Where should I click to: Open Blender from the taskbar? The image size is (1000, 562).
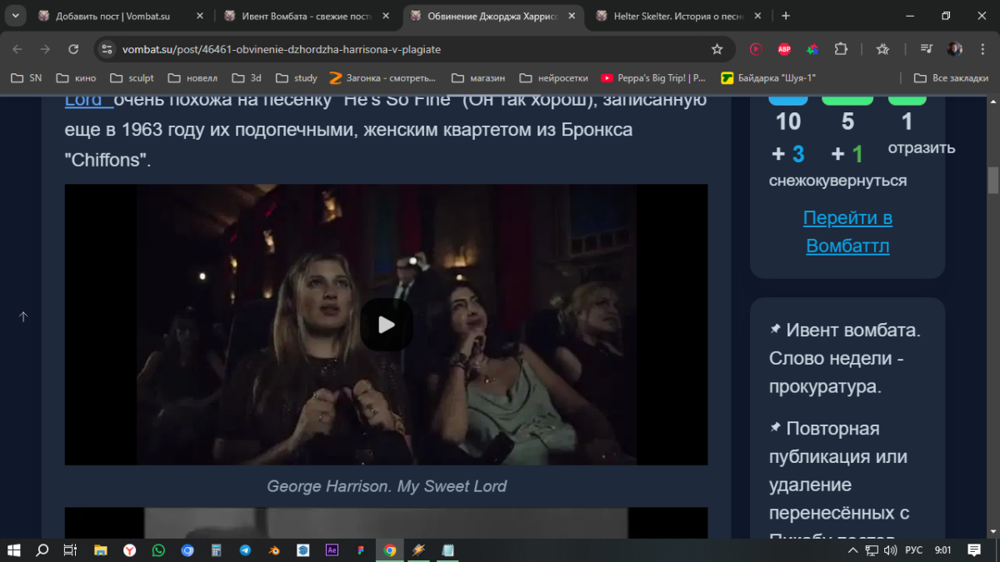point(274,550)
